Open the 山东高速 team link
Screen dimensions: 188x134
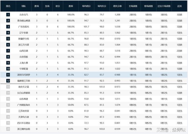tap(23, 99)
